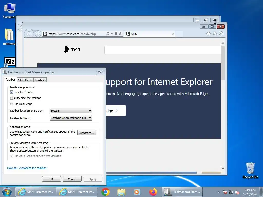Click the MSN web search box
263x197 pixels.
click(x=163, y=50)
